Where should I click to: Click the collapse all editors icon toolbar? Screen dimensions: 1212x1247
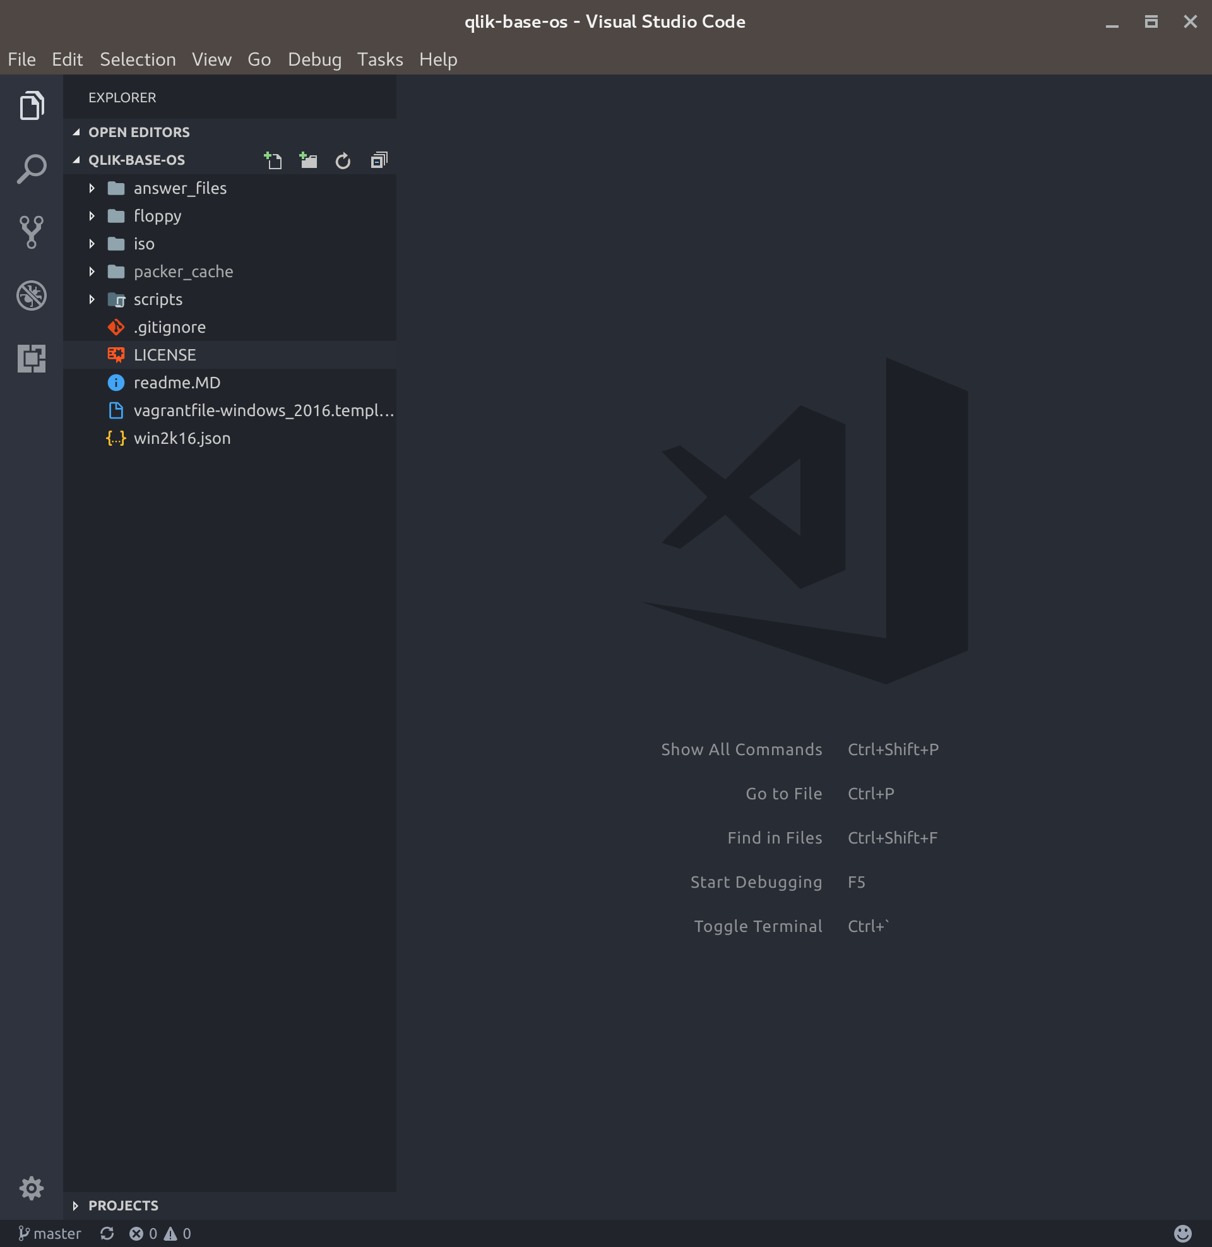coord(378,160)
